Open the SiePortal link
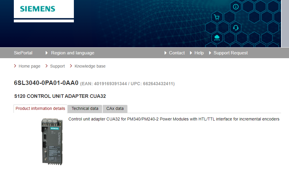This screenshot has height=171, width=289. point(23,53)
